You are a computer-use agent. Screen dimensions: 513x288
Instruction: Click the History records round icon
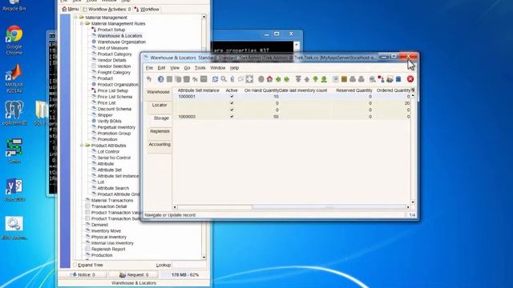coord(261,79)
